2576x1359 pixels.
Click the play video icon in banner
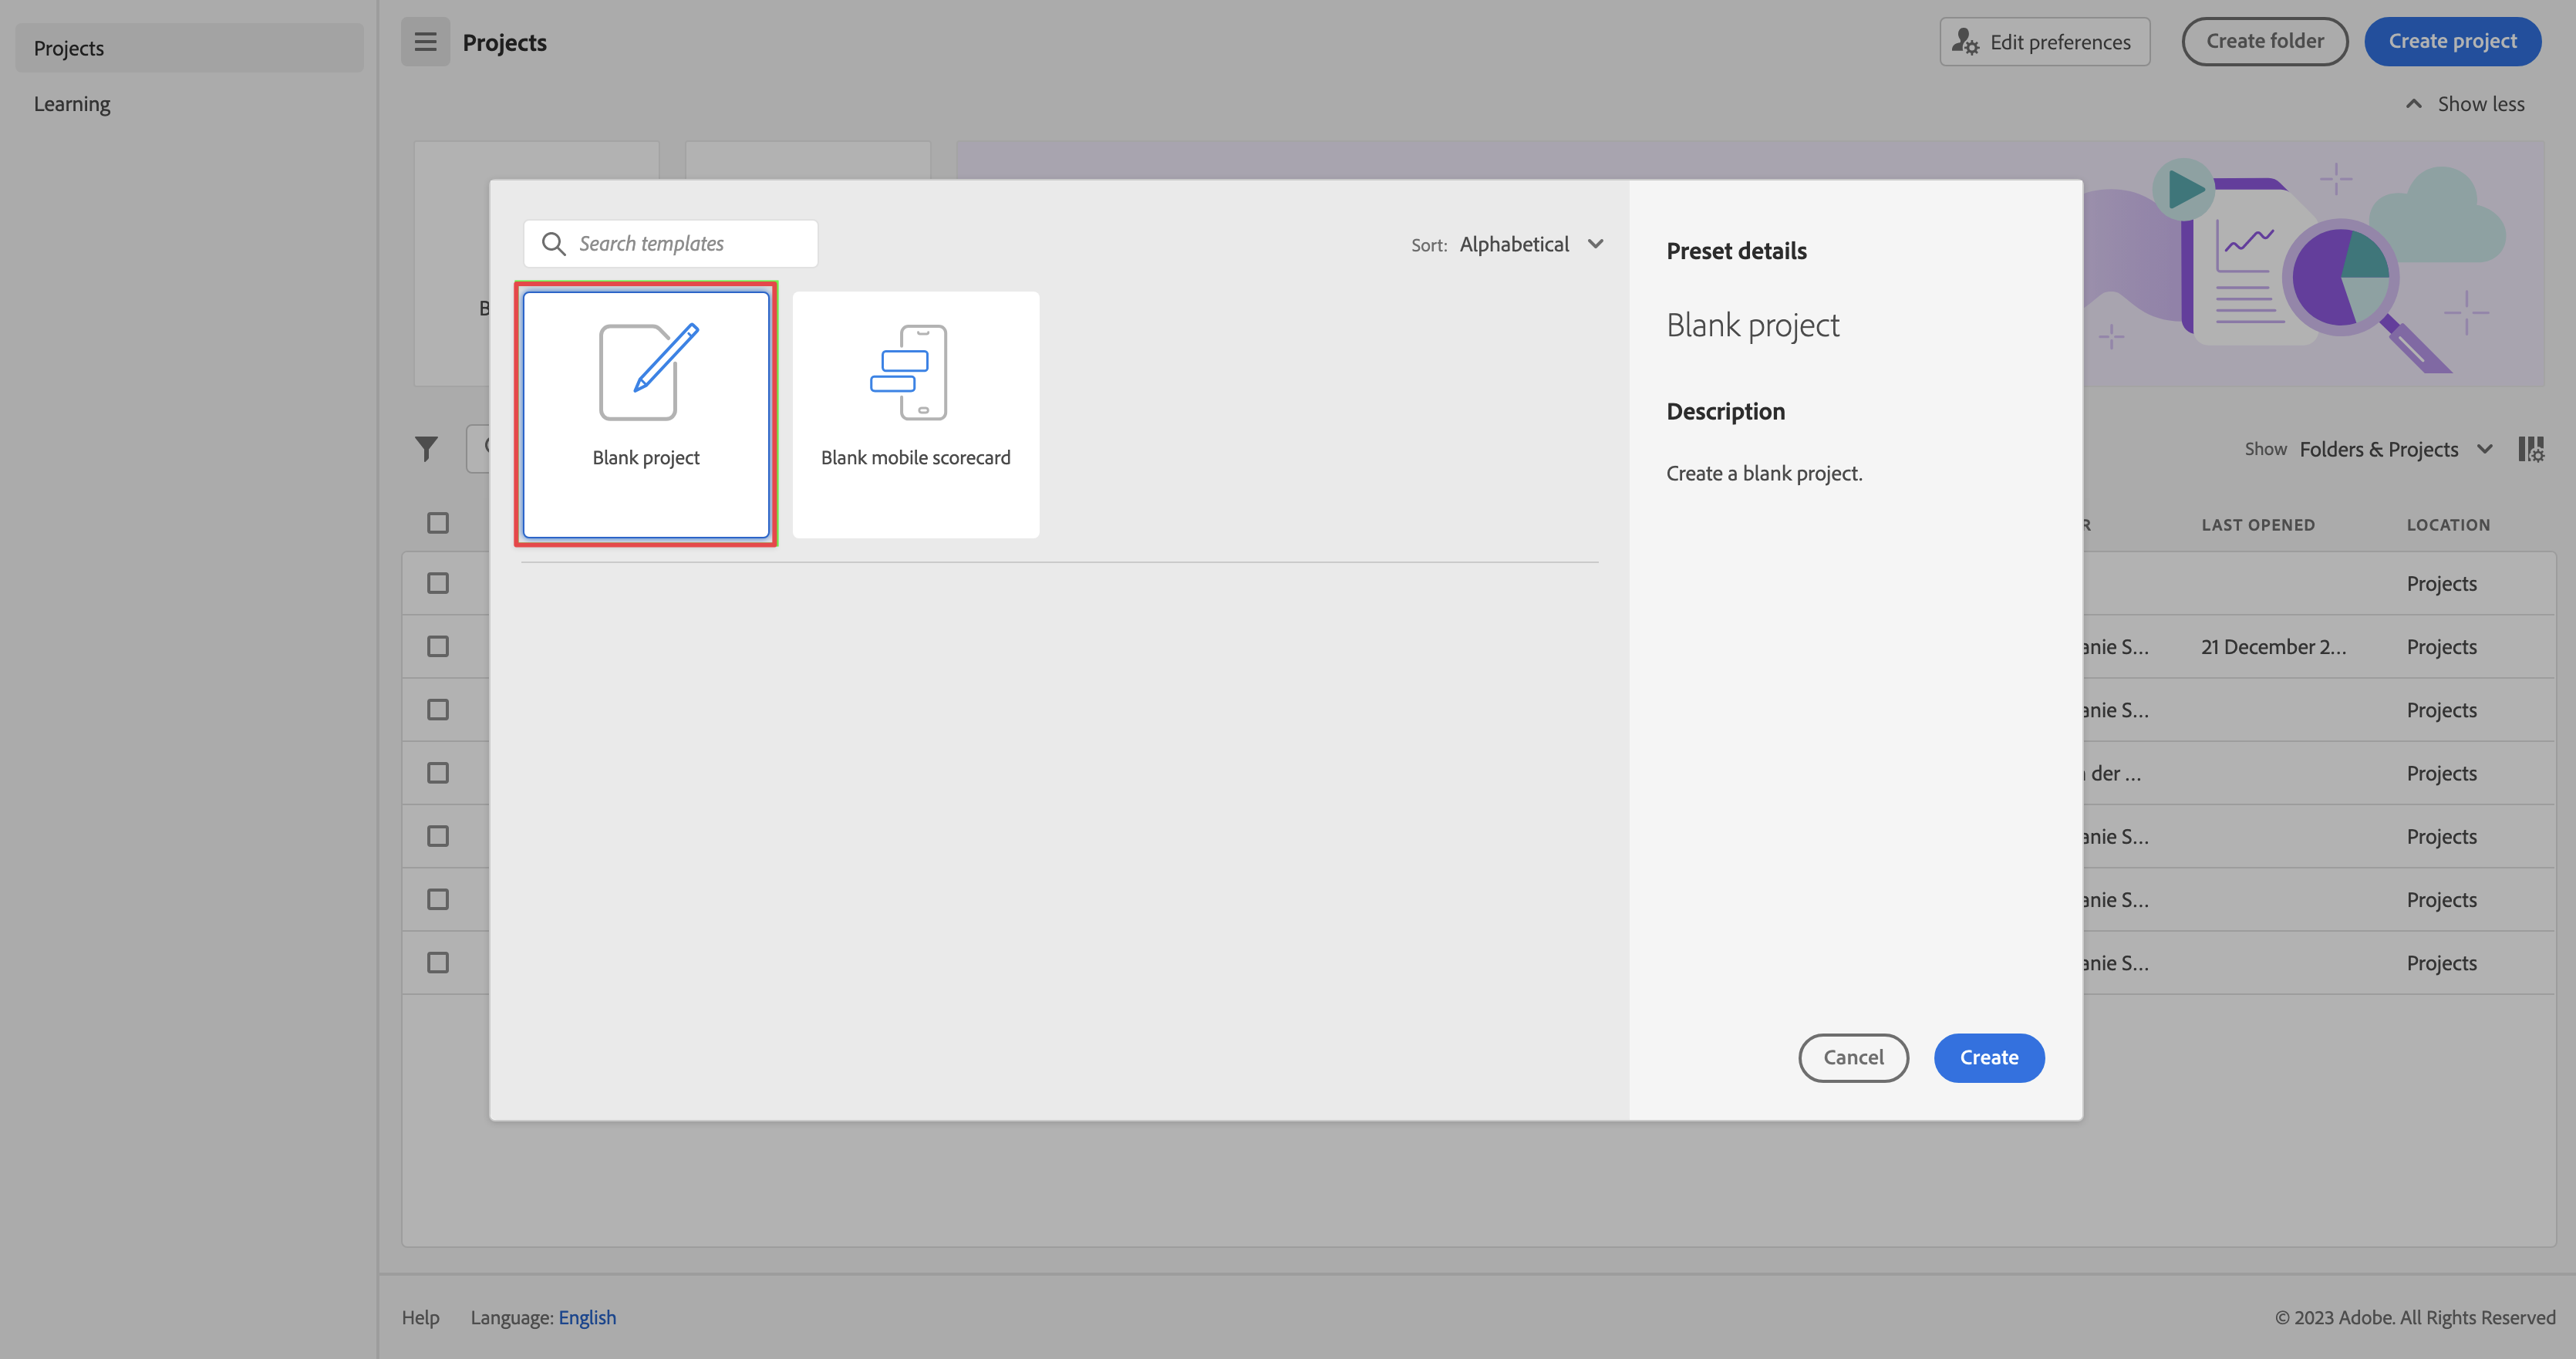click(x=2183, y=189)
